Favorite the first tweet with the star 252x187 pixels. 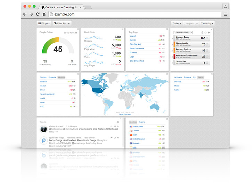tap(118, 126)
